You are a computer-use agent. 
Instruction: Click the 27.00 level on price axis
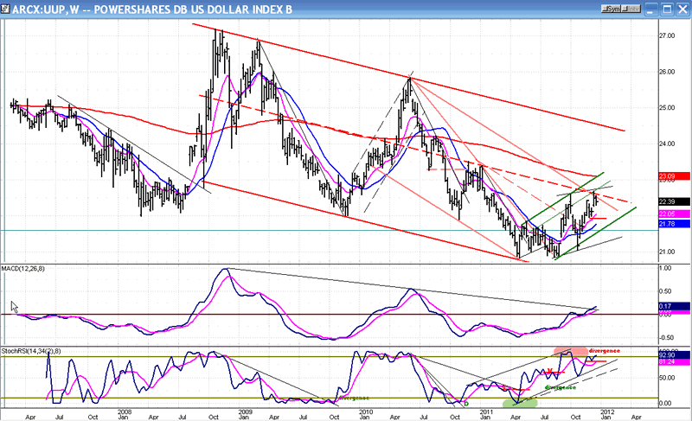click(x=668, y=36)
